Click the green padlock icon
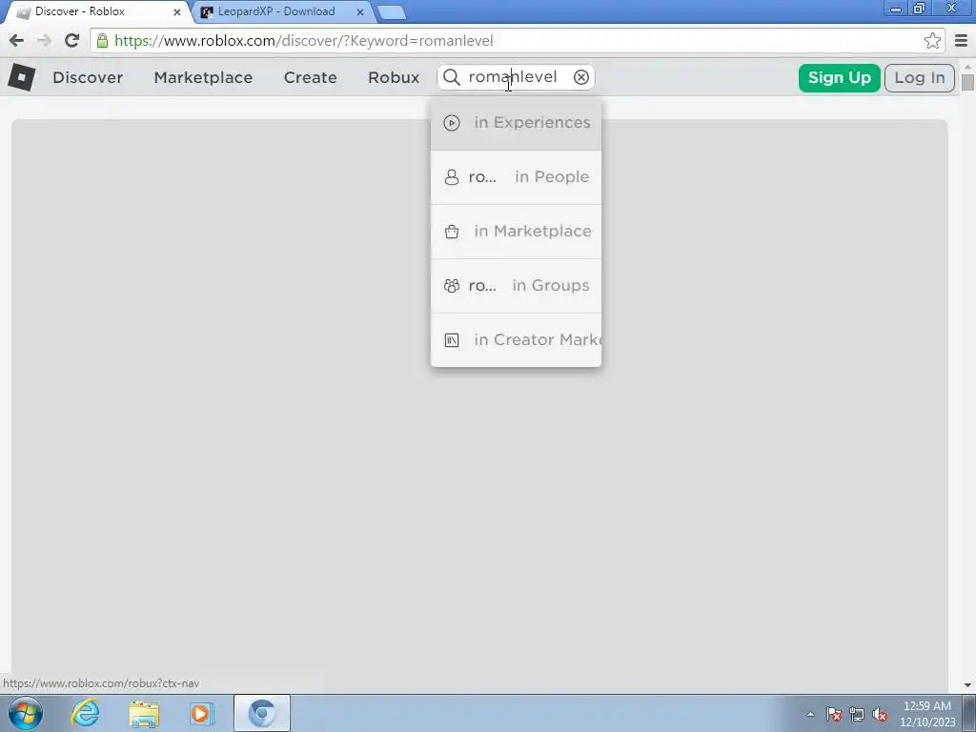This screenshot has width=976, height=732. click(102, 40)
